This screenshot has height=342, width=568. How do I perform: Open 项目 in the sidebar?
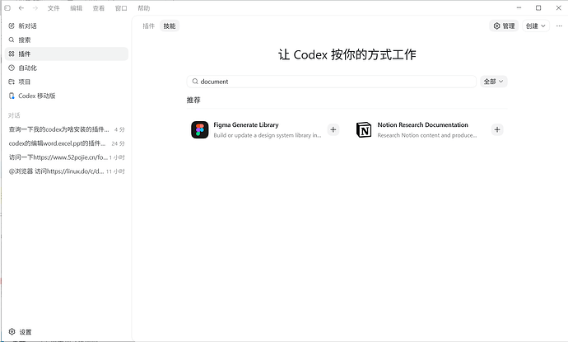pyautogui.click(x=67, y=82)
